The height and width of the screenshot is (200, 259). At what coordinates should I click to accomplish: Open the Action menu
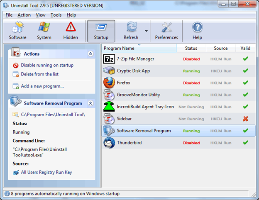click(24, 15)
